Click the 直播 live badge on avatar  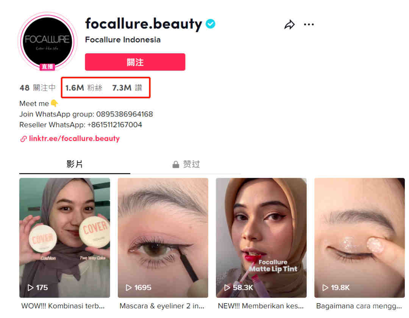point(47,67)
